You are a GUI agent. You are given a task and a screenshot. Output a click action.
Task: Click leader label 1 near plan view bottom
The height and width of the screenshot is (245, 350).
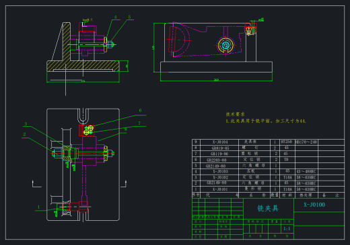(x=38, y=207)
